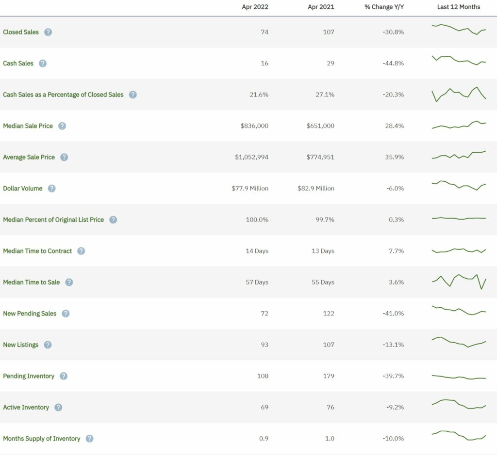497x458 pixels.
Task: Open the Active Inventory question mark icon
Action: point(58,407)
